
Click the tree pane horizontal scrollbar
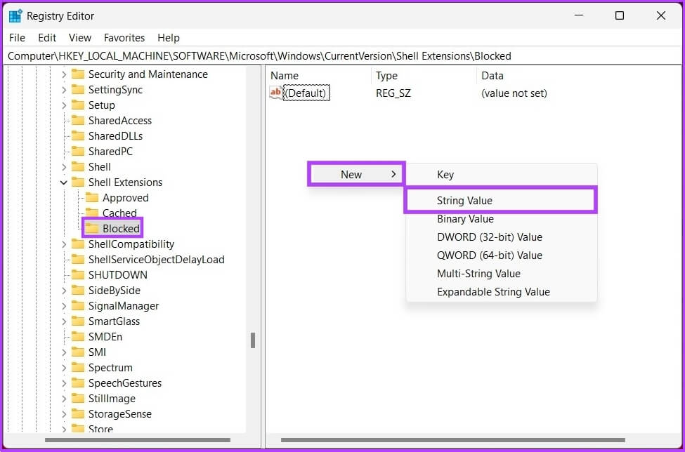tap(138, 440)
